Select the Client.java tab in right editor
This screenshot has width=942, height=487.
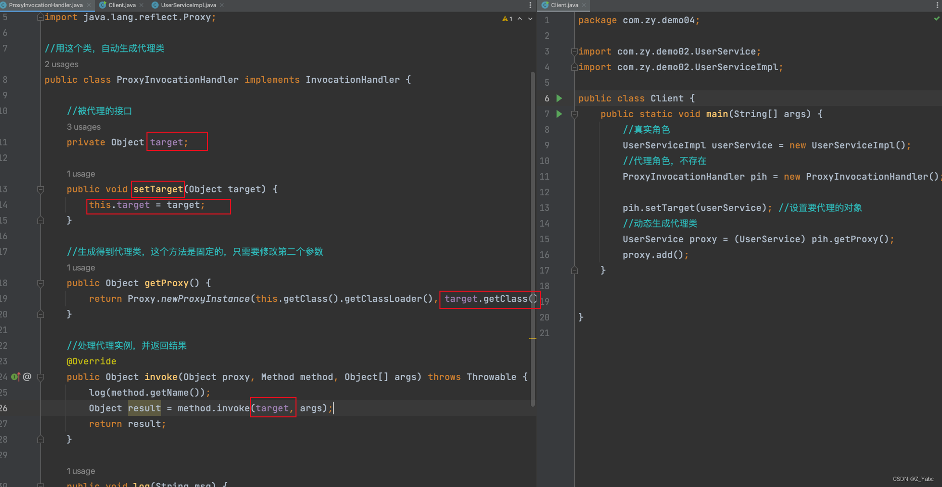tap(564, 5)
